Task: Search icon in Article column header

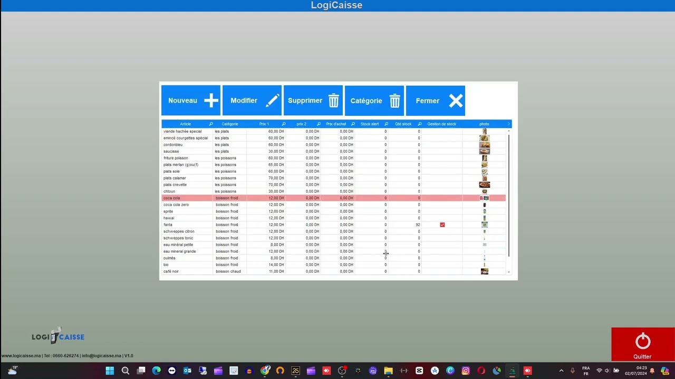Action: (x=211, y=124)
